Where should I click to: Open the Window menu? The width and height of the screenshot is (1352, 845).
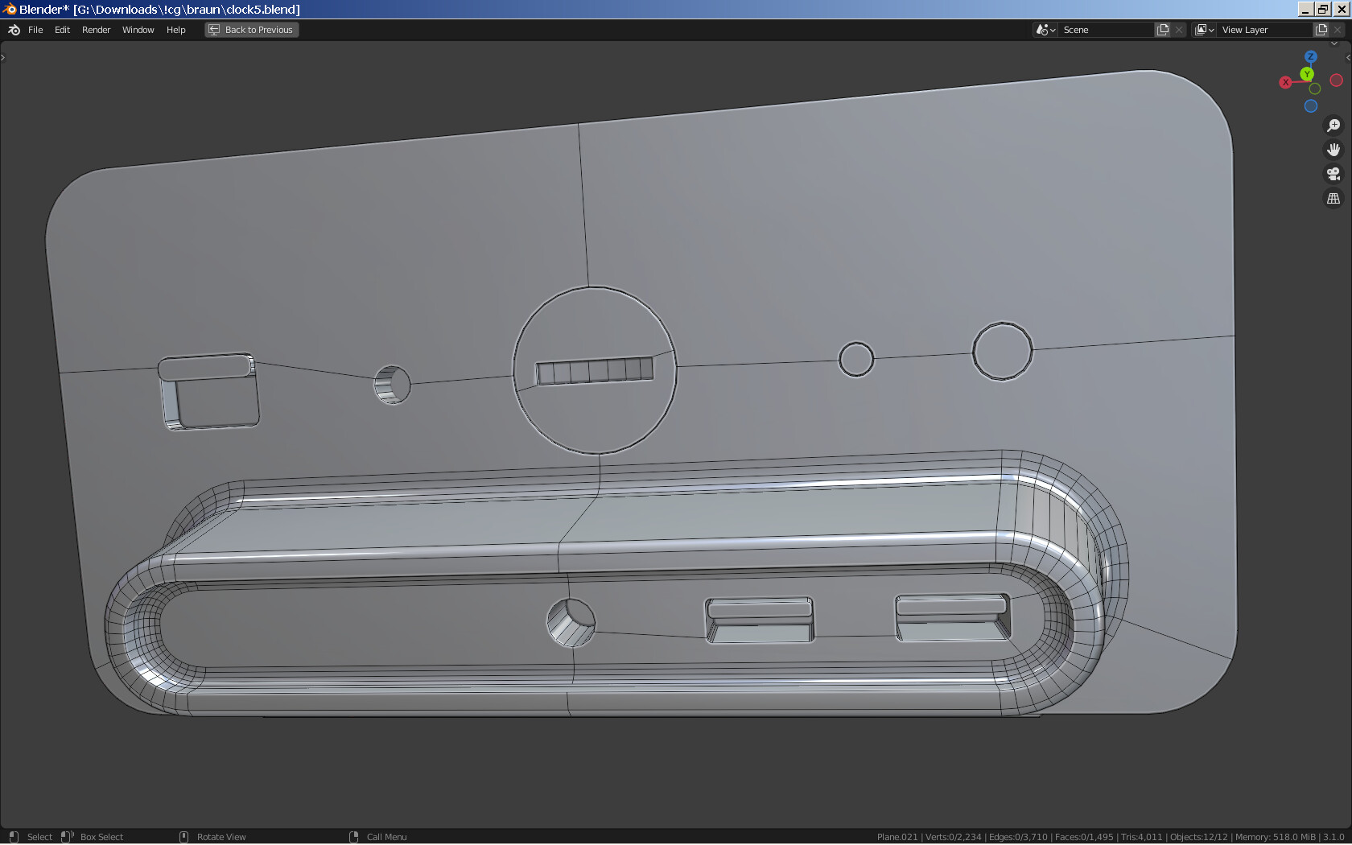pos(138,30)
